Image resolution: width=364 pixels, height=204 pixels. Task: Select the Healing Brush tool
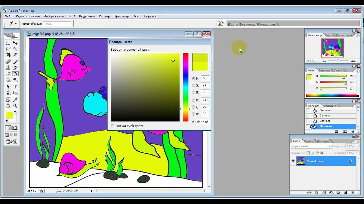[x=8, y=62]
